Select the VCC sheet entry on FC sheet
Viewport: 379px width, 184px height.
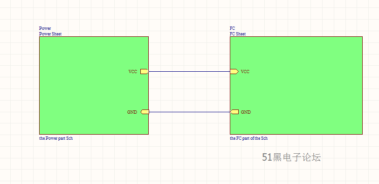[234, 71]
